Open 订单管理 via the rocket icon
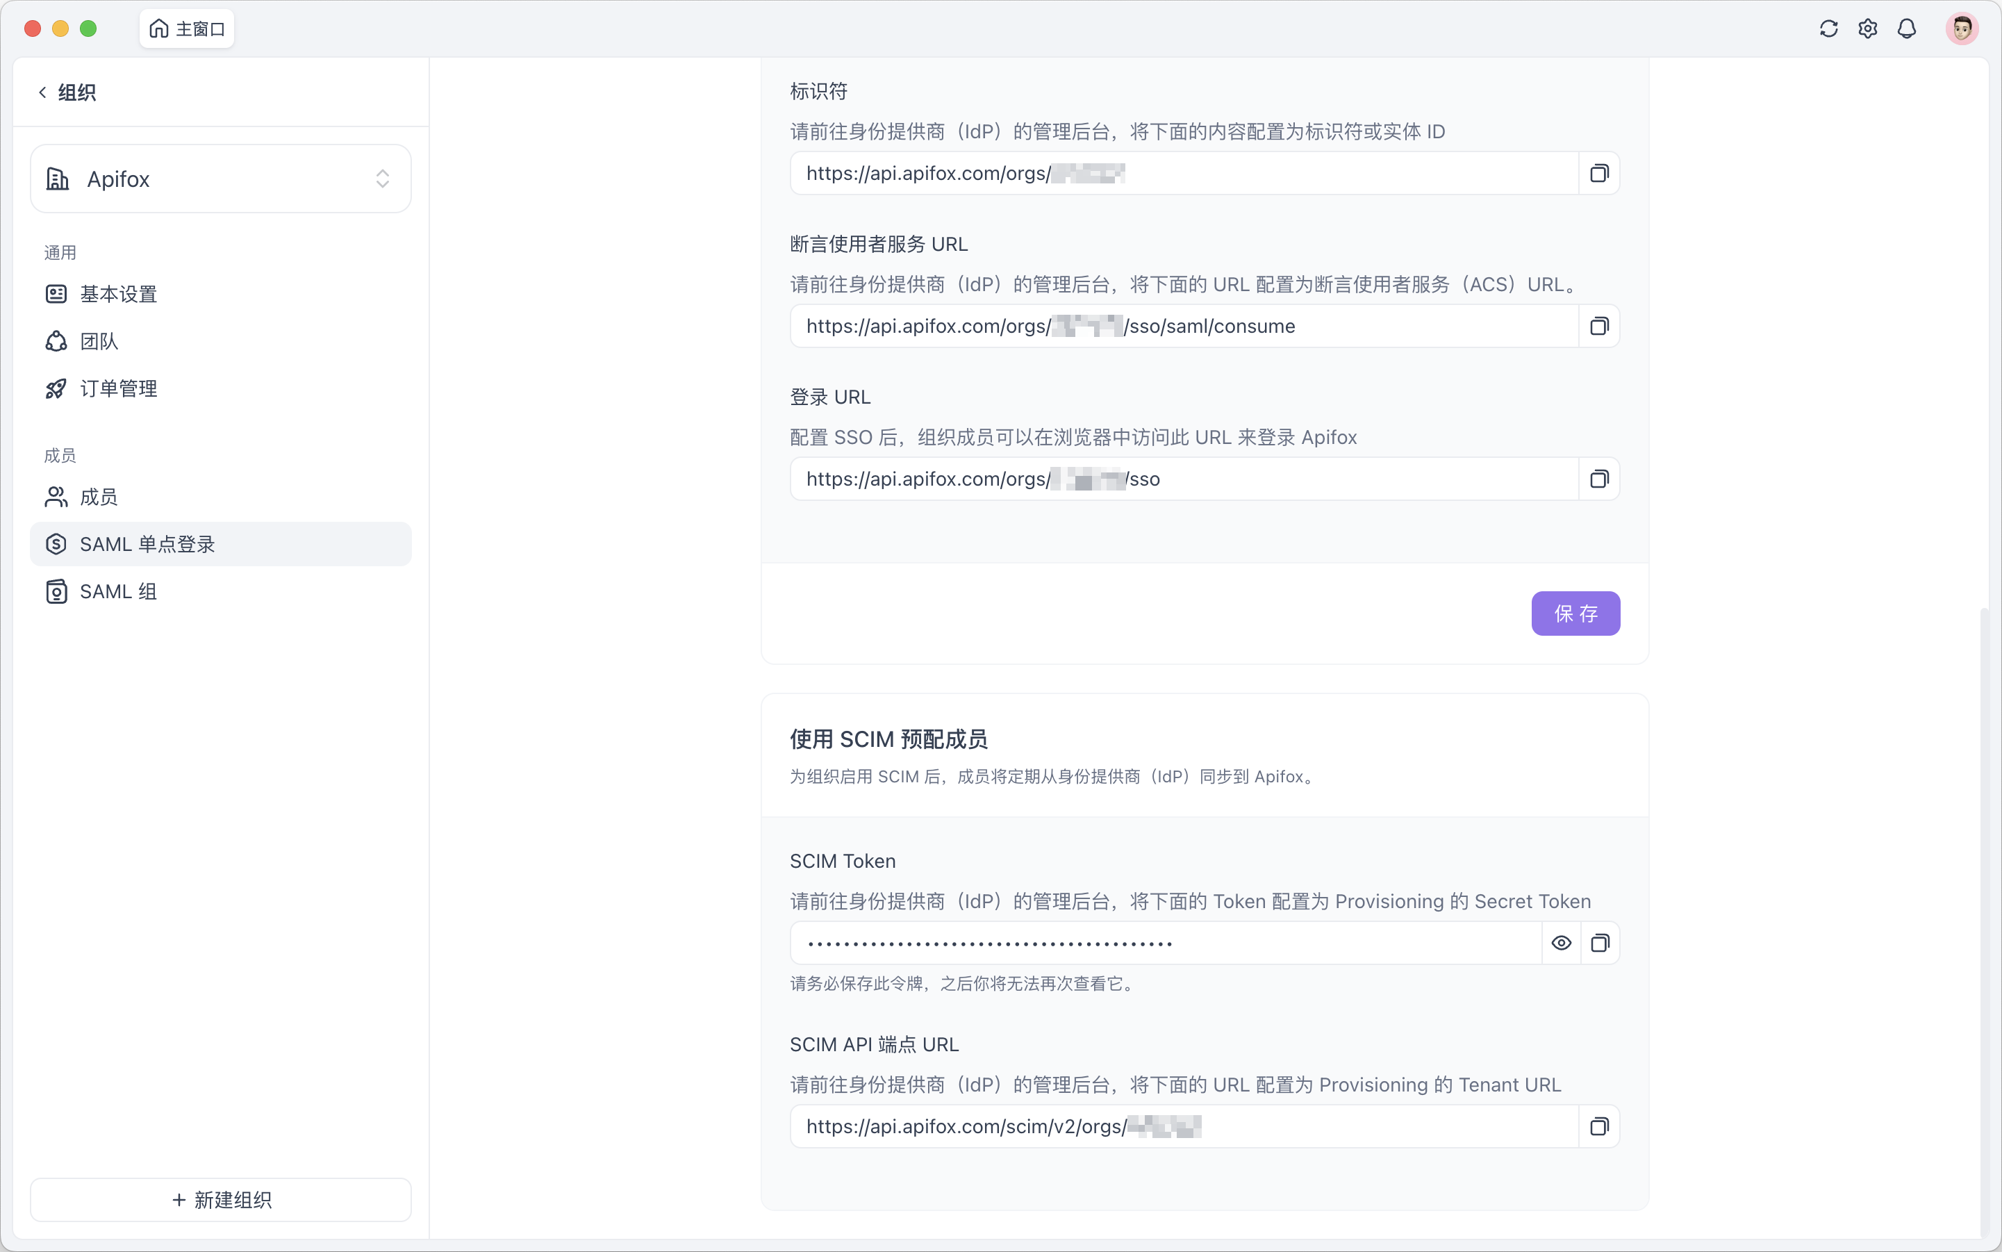 click(56, 388)
